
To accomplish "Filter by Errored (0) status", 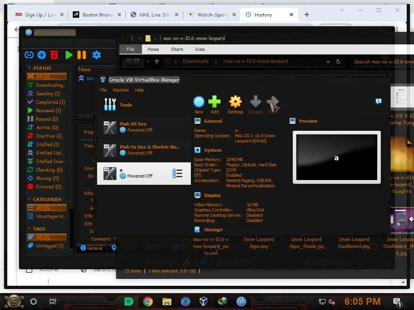I will coord(47,186).
